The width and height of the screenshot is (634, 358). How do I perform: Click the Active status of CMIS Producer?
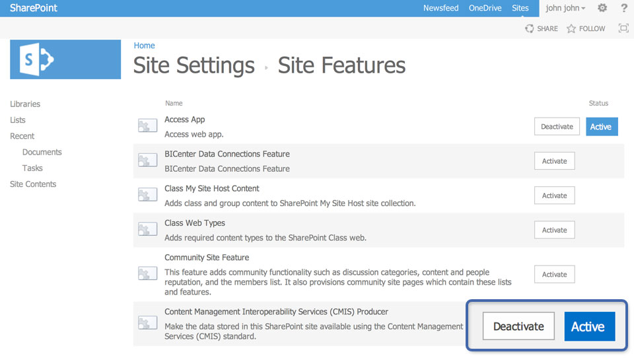click(590, 326)
